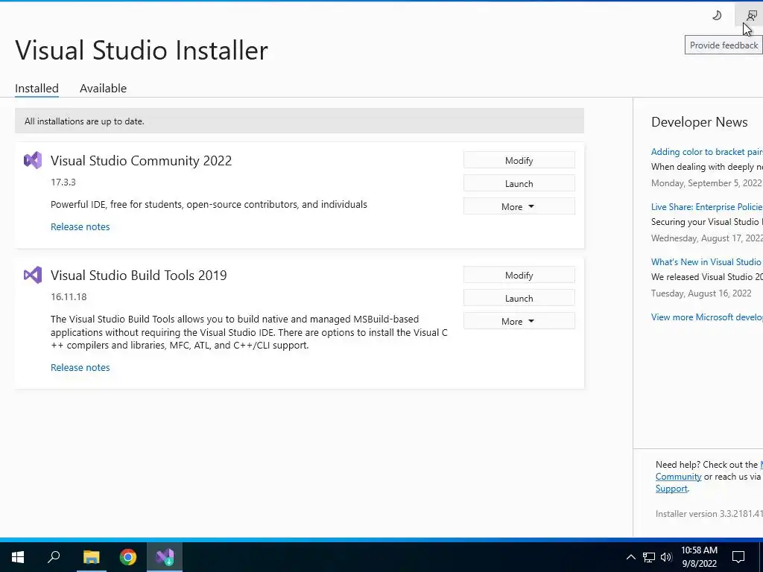The height and width of the screenshot is (572, 763).
Task: Open the notification center icon
Action: pos(738,557)
